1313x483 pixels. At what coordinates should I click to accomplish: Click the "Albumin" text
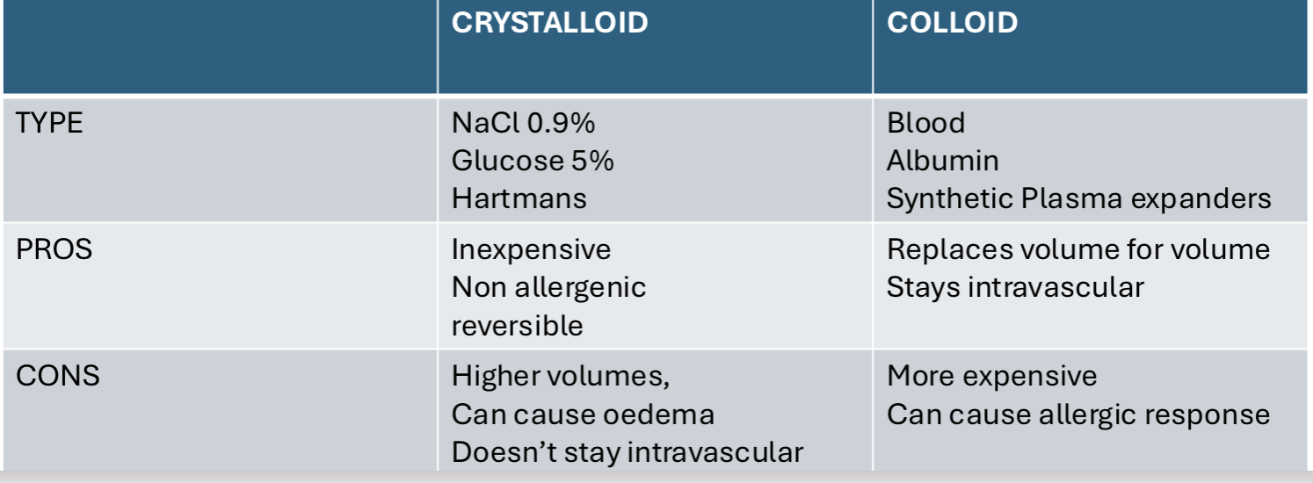pyautogui.click(x=942, y=161)
